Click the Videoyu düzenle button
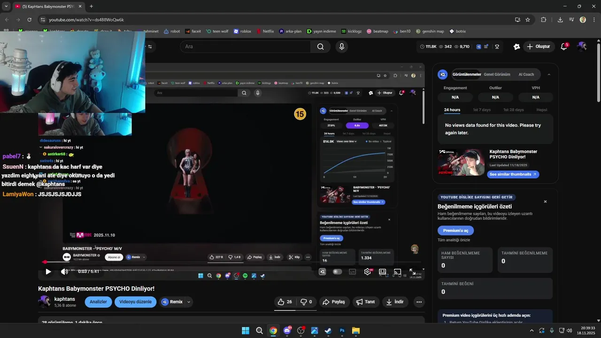Viewport: 601px width, 338px height. point(135,302)
